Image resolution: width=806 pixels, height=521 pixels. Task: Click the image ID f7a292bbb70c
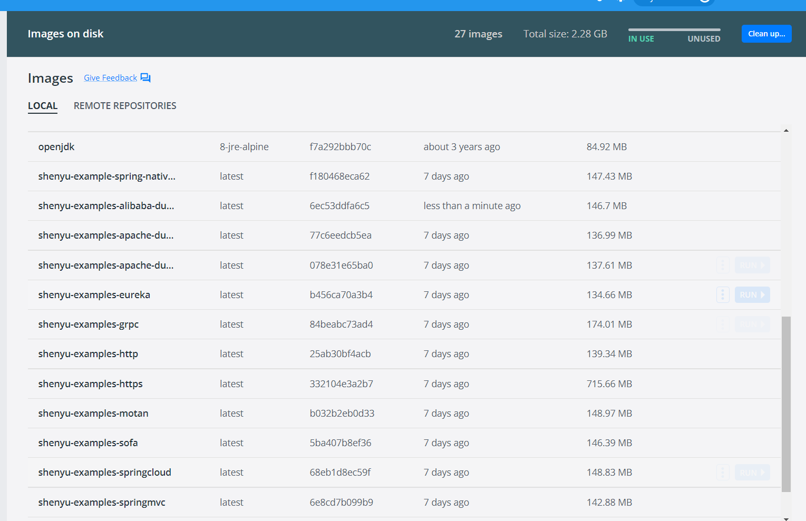coord(341,147)
